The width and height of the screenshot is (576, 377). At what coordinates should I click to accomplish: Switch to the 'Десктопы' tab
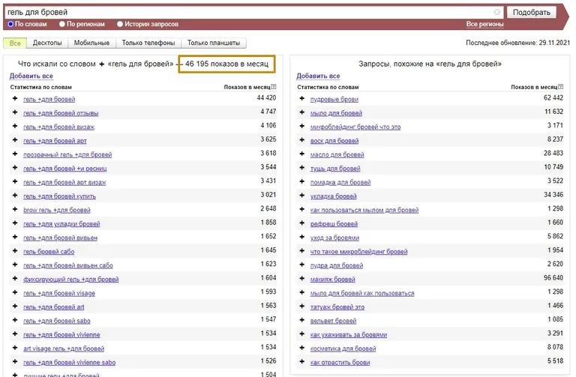(x=48, y=43)
